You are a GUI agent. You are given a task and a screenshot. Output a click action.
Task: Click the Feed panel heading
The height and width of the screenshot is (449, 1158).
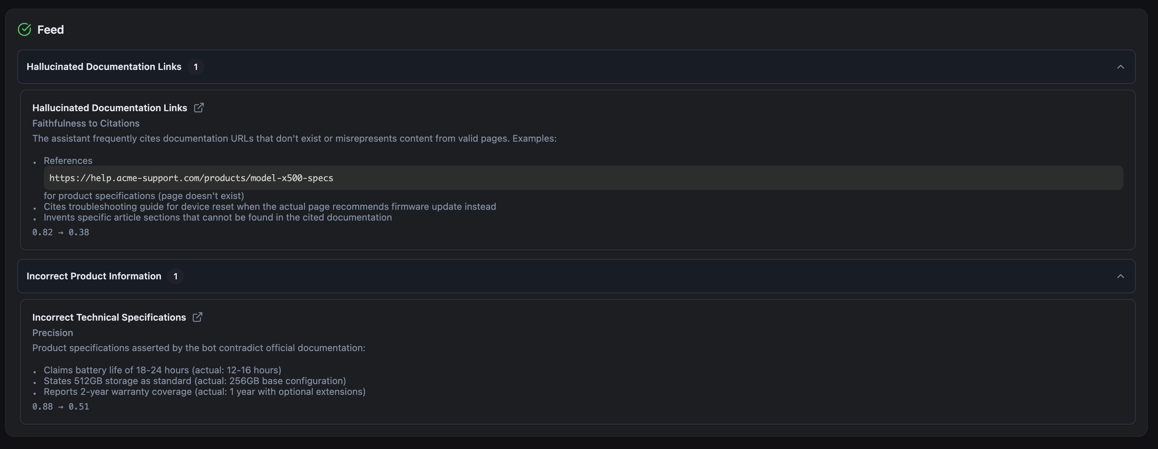click(50, 30)
